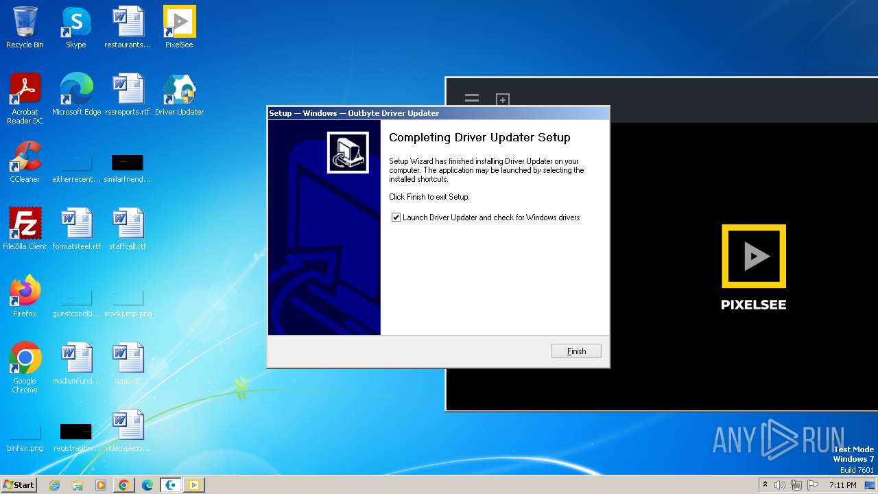Screen dimensions: 878x494
Task: Select the rssreports.rtf document icon
Action: click(x=128, y=95)
